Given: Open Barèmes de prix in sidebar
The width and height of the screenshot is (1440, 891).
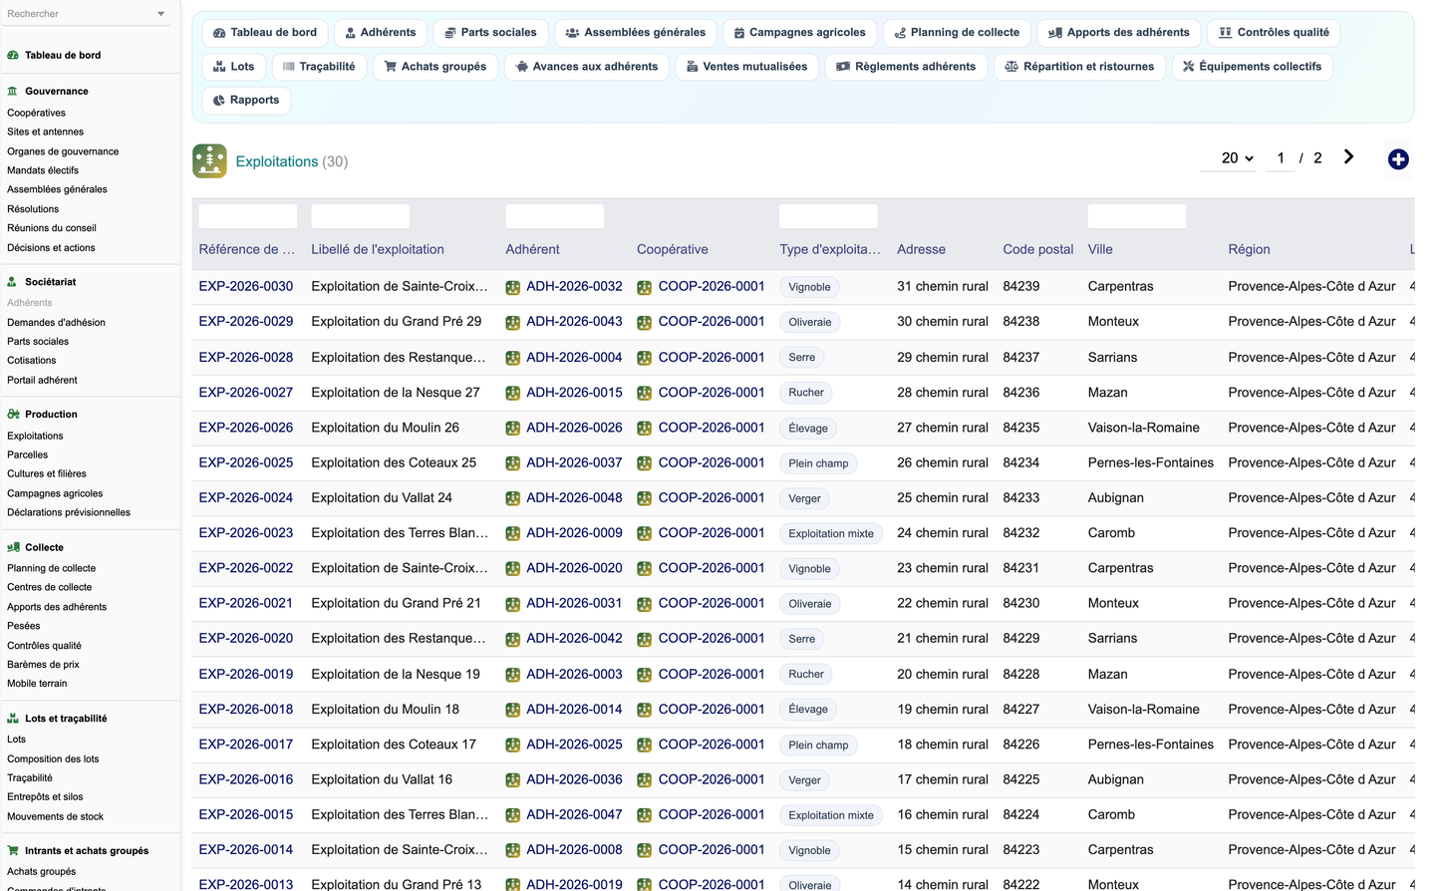Looking at the screenshot, I should [43, 665].
